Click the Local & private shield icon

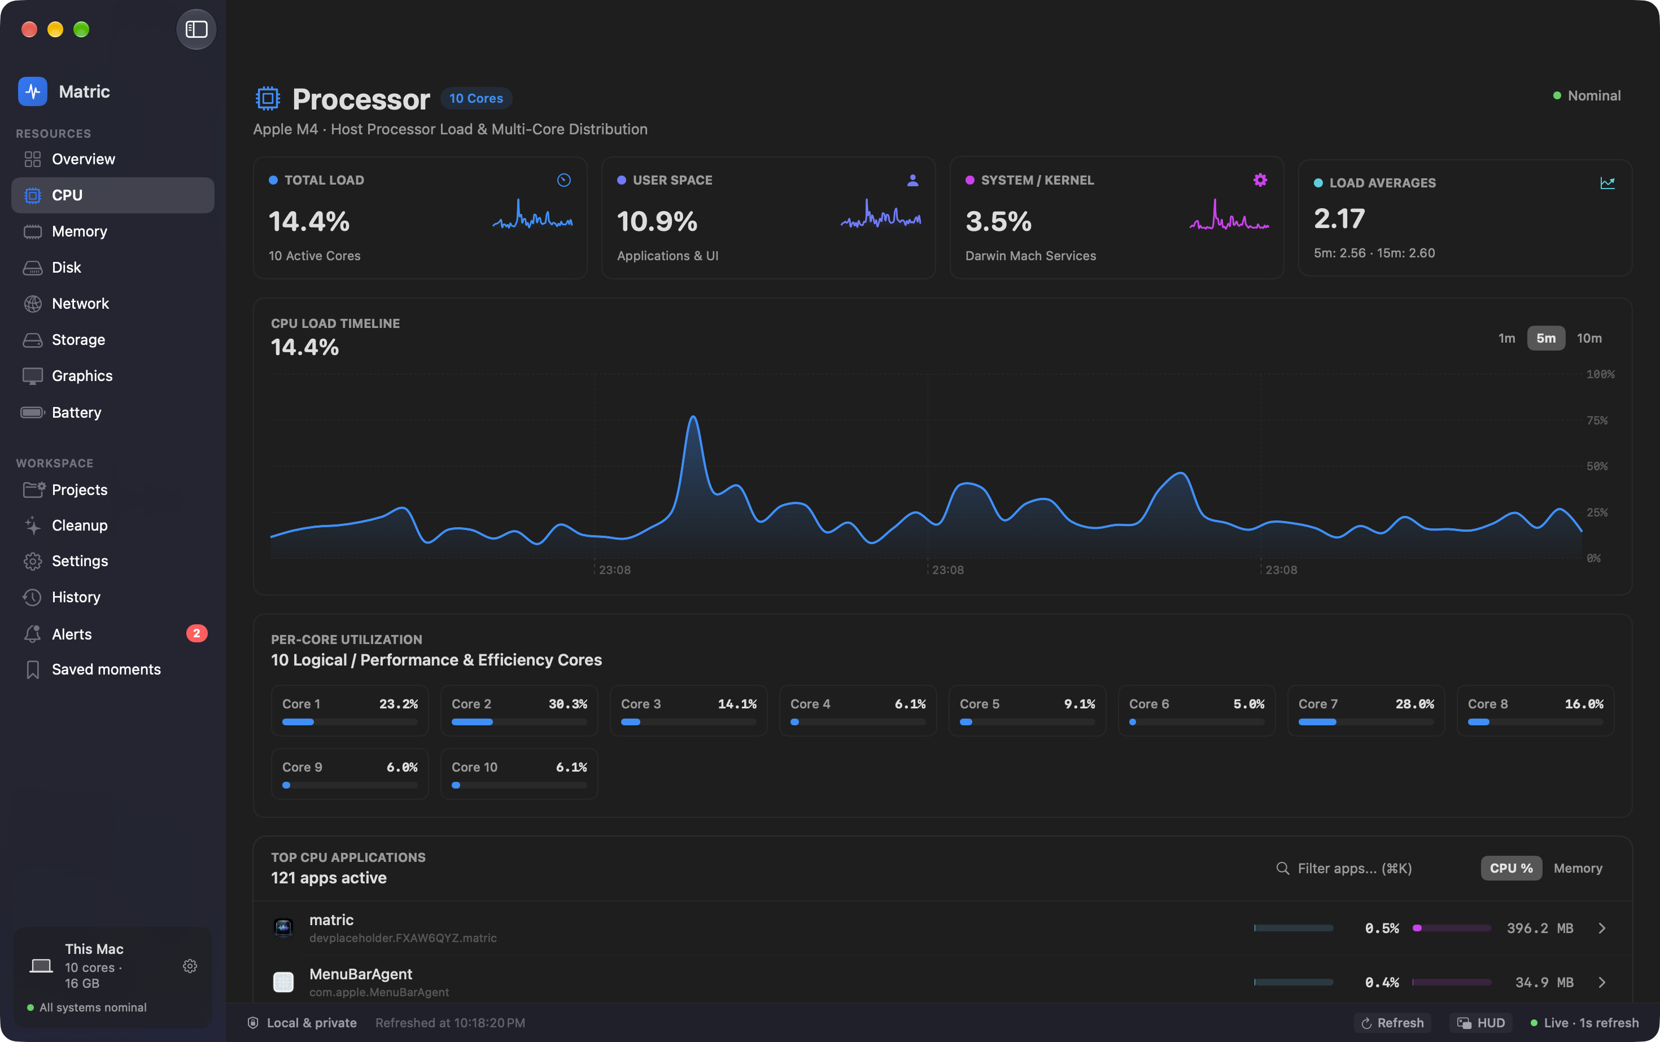click(x=253, y=1023)
